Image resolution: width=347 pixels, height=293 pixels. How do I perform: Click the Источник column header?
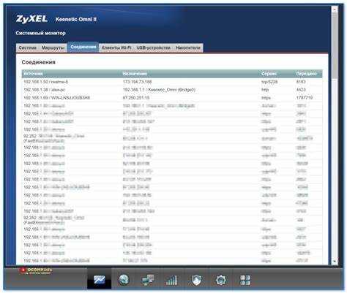[x=33, y=74]
